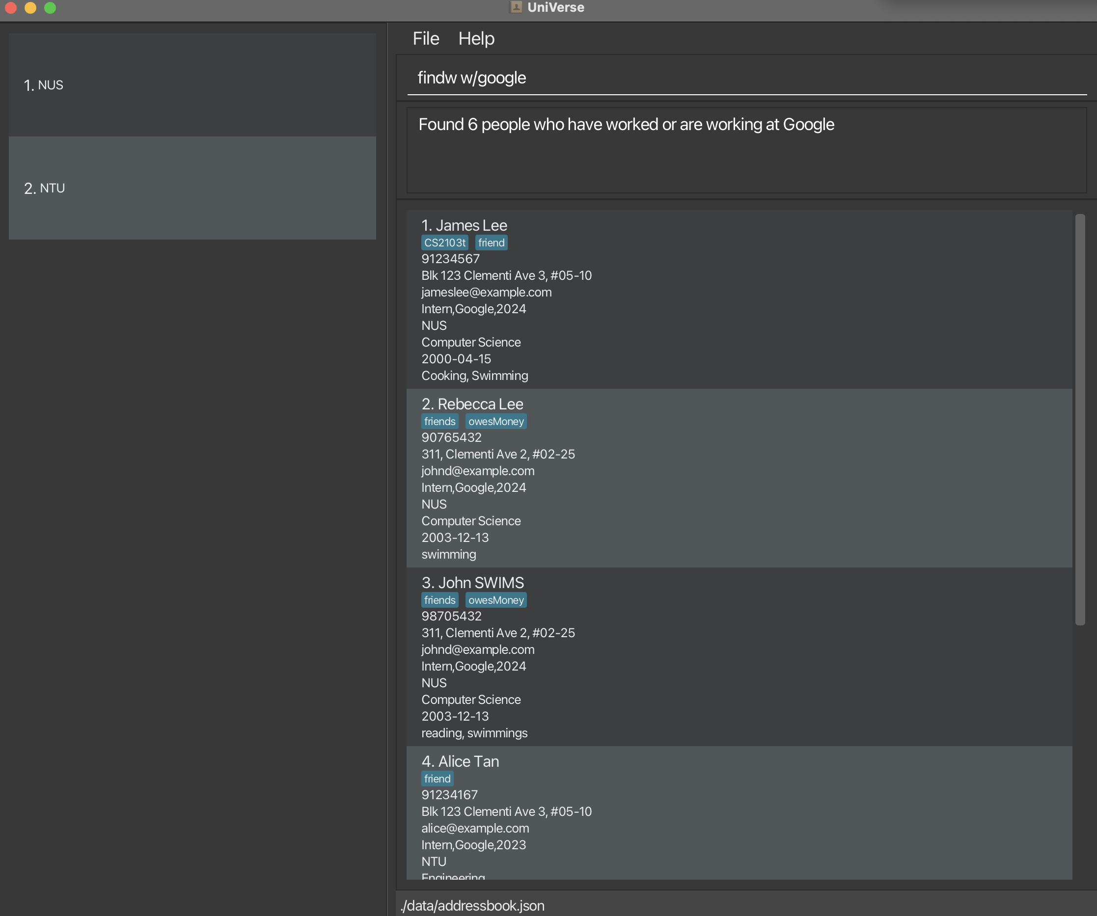Click the green fullscreen window button
Viewport: 1097px width, 916px height.
click(50, 8)
